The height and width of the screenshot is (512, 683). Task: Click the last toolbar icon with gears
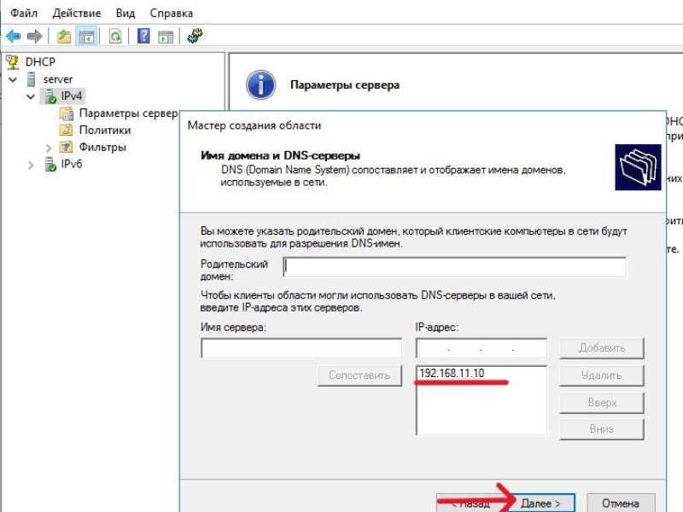[x=195, y=36]
